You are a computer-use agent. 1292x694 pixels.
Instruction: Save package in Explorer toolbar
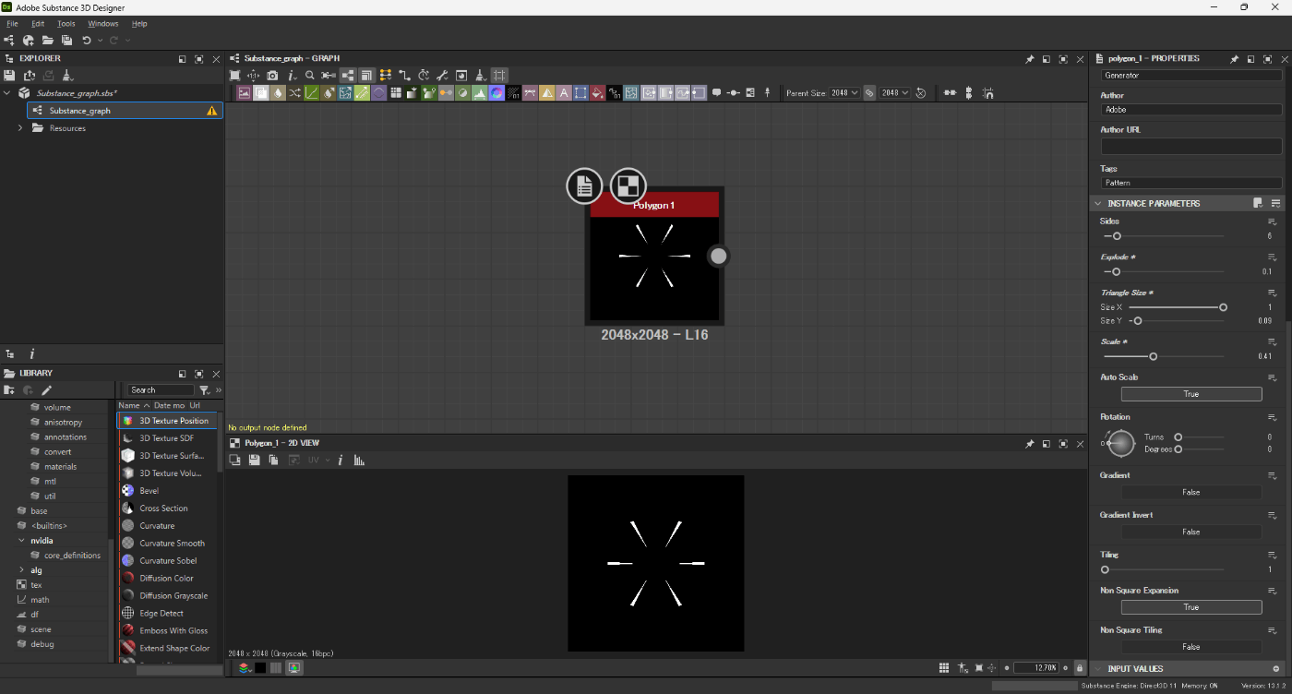[x=9, y=76]
